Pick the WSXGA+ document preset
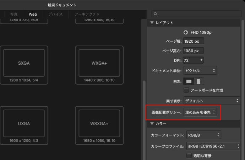This screenshot has height=160, width=245. (99, 123)
